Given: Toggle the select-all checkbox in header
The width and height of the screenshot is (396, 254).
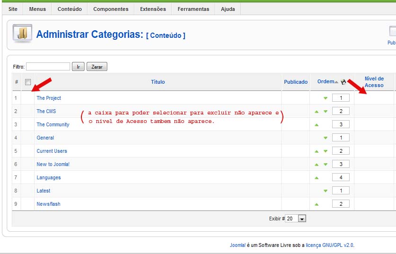Looking at the screenshot, I should coord(28,82).
